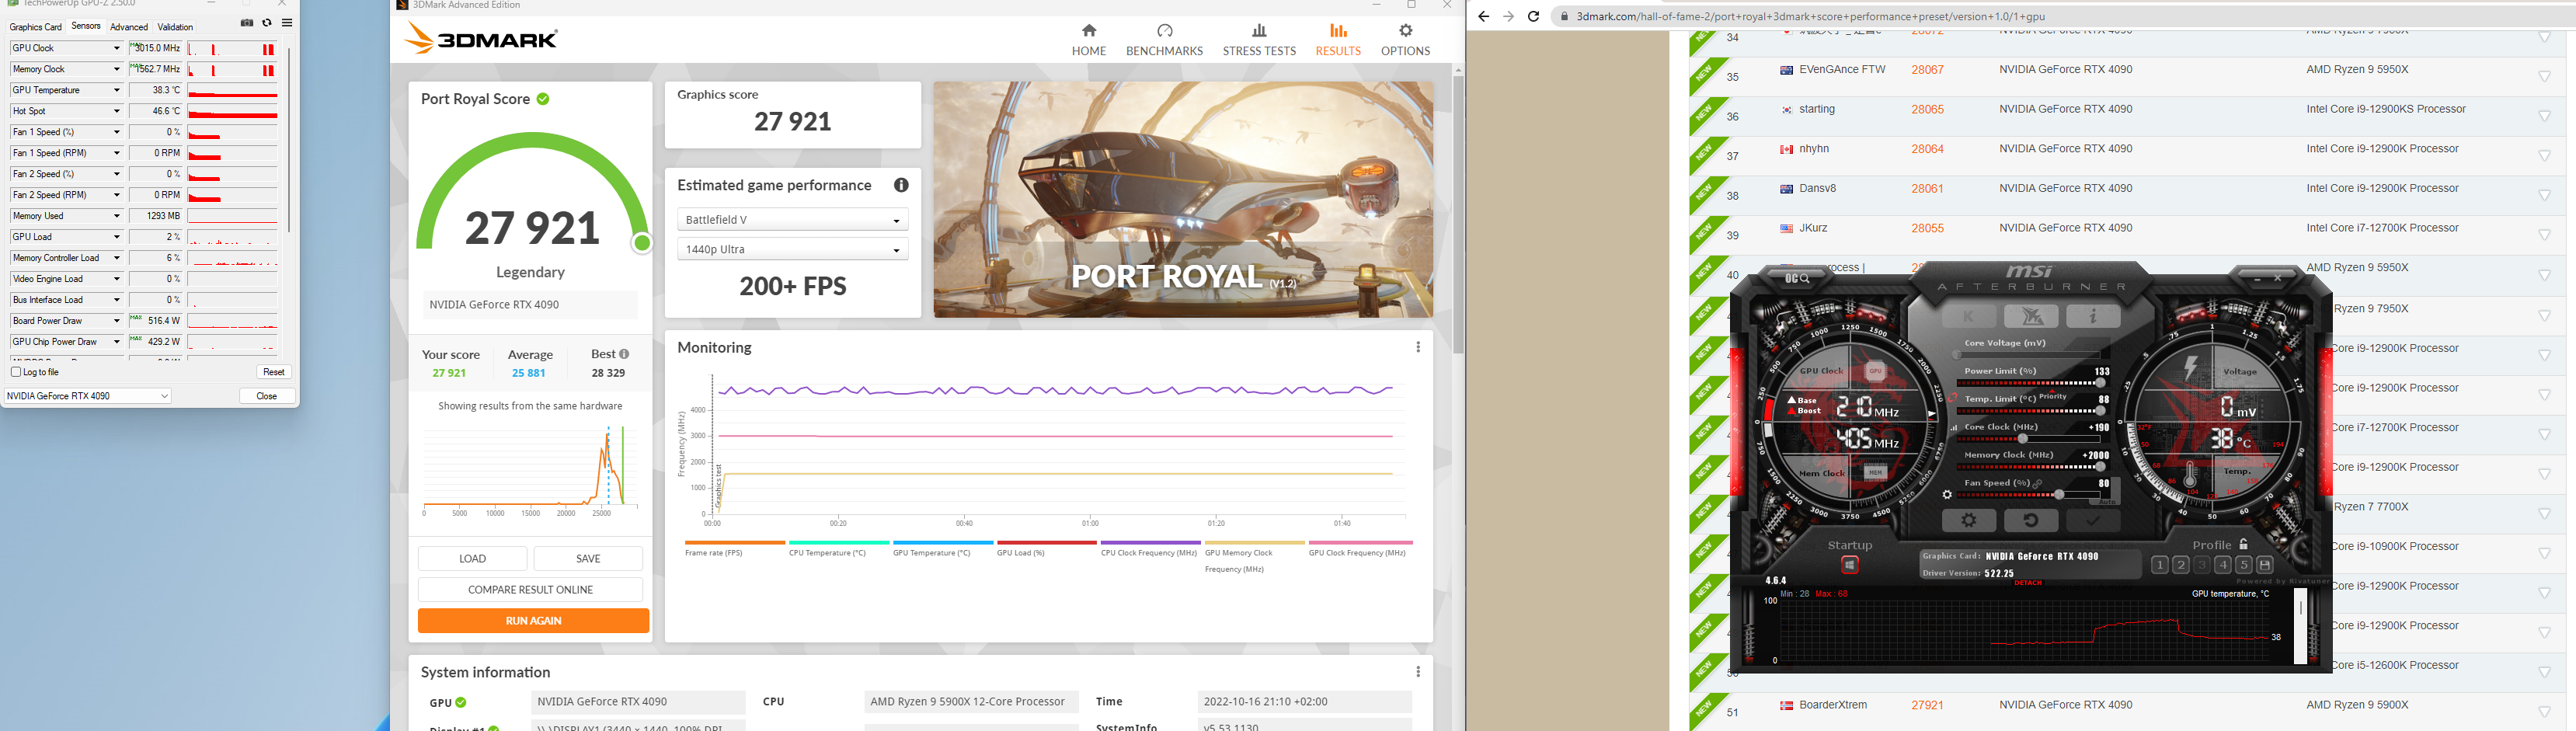Open the System information options menu
This screenshot has width=2576, height=731.
coord(1417,672)
